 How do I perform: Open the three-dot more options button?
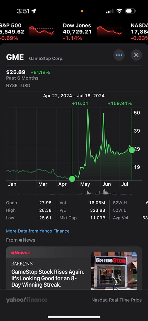(119, 55)
